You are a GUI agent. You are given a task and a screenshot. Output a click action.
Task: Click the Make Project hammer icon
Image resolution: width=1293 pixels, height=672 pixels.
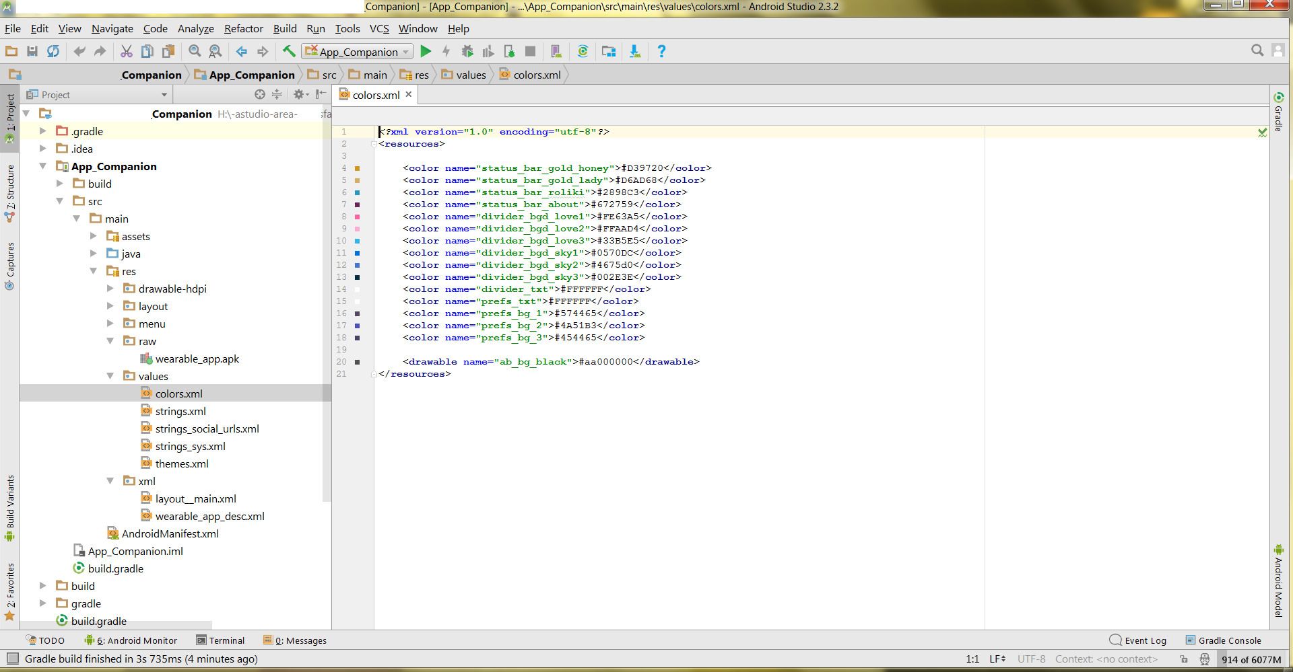coord(289,52)
